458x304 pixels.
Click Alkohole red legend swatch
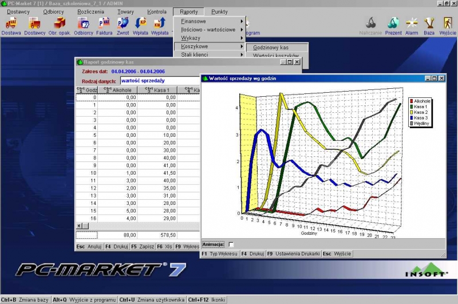(411, 101)
